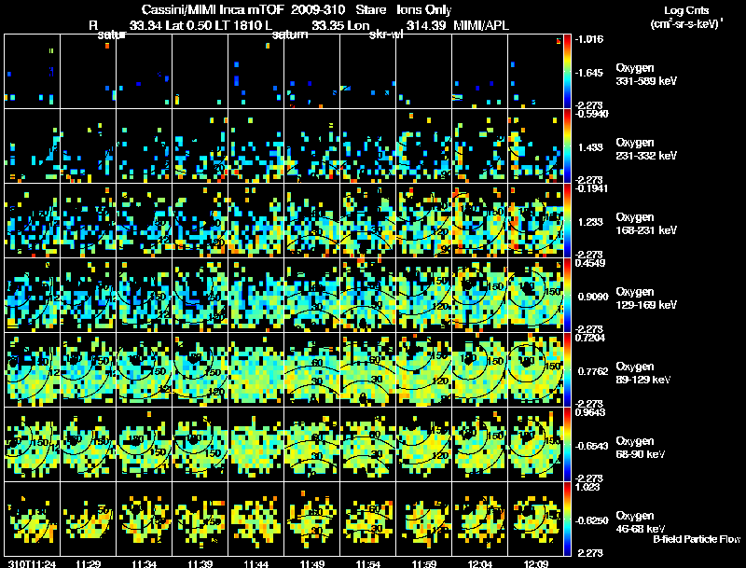Click the Oxygen 331-589 keV row label
746x568 pixels.
click(x=646, y=75)
